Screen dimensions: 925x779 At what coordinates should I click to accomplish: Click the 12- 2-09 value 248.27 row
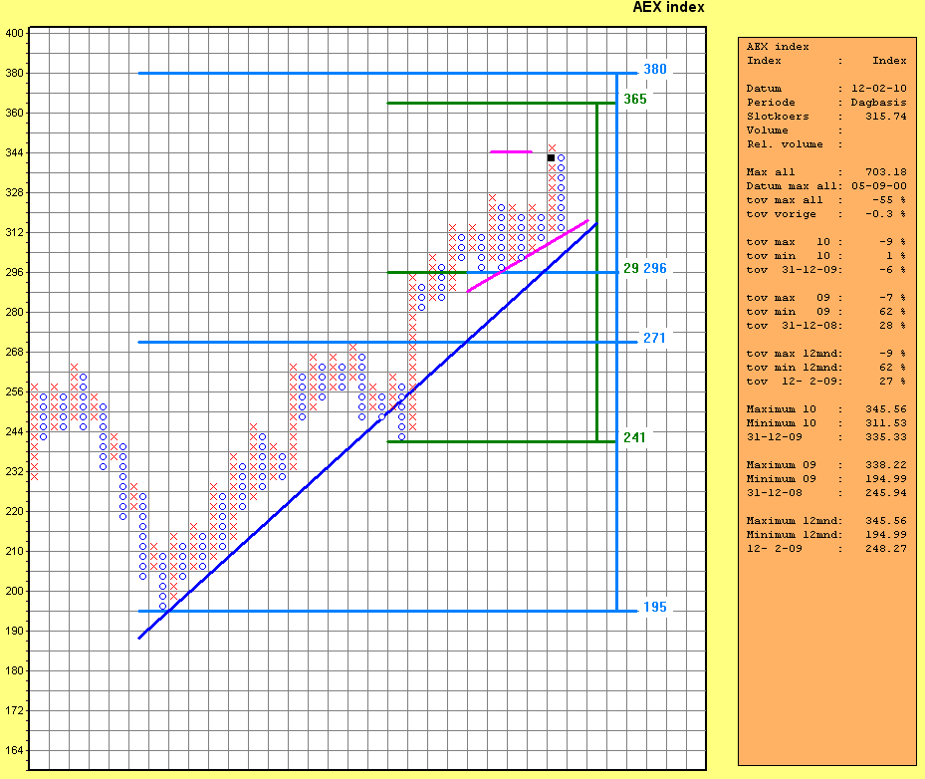pos(826,549)
